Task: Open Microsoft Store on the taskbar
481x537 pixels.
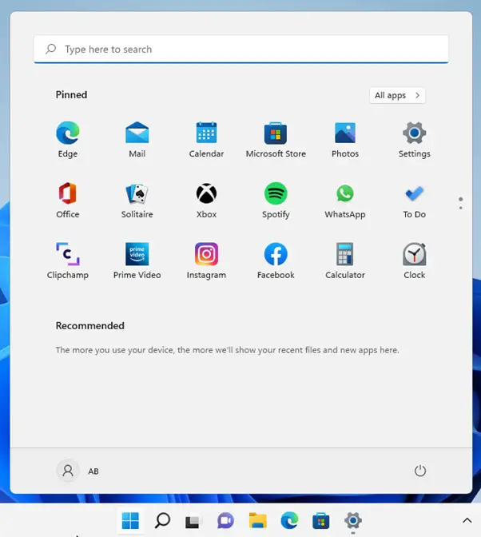Action: (x=320, y=520)
